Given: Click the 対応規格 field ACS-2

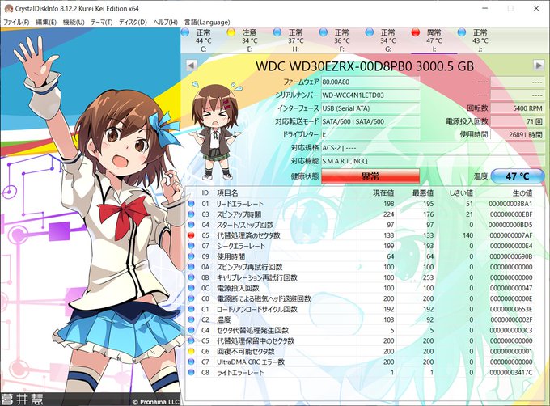Looking at the screenshot, I should click(x=433, y=148).
